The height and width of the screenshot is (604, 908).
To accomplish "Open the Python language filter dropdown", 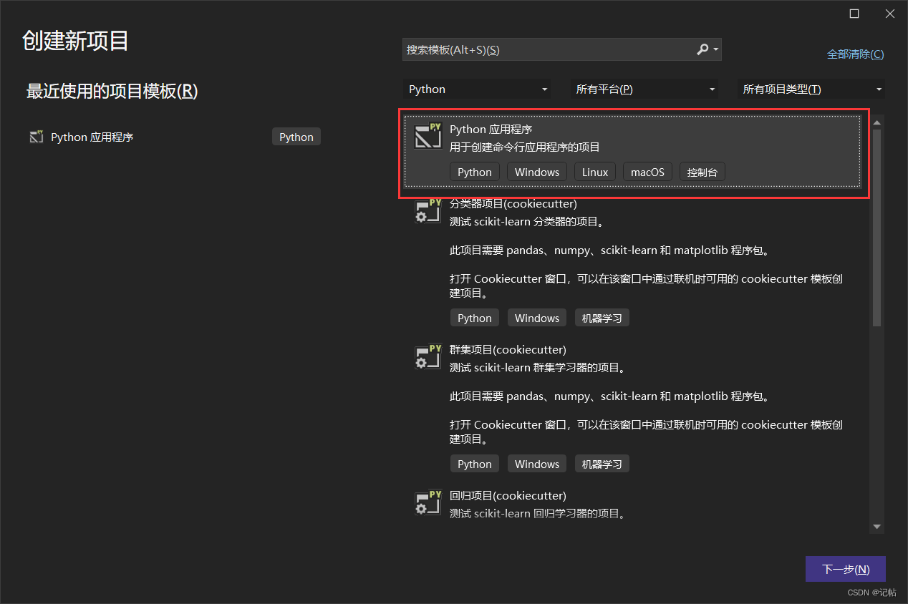I will 476,89.
